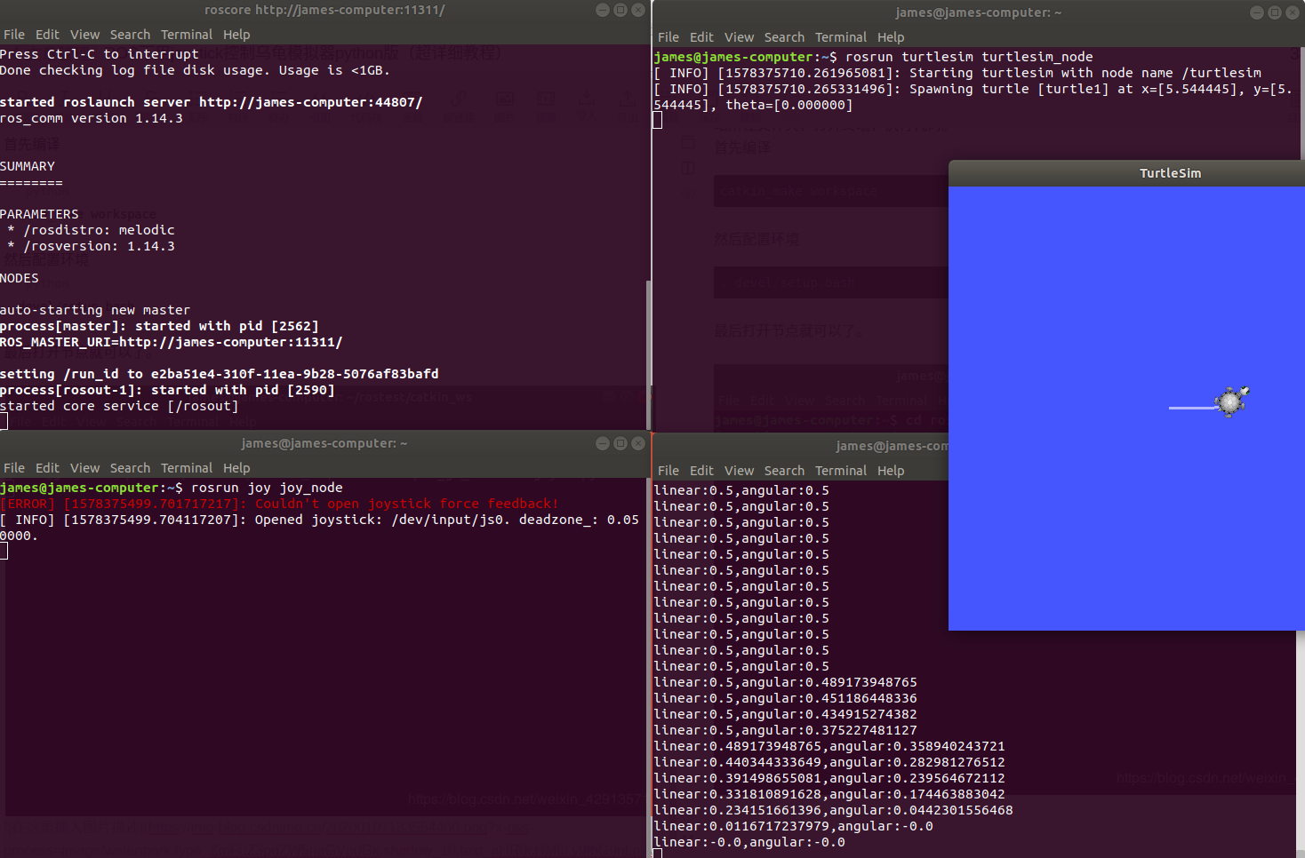Click 'rosrun turtlesim turtlesim_node' command text
This screenshot has width=1305, height=858.
point(969,57)
